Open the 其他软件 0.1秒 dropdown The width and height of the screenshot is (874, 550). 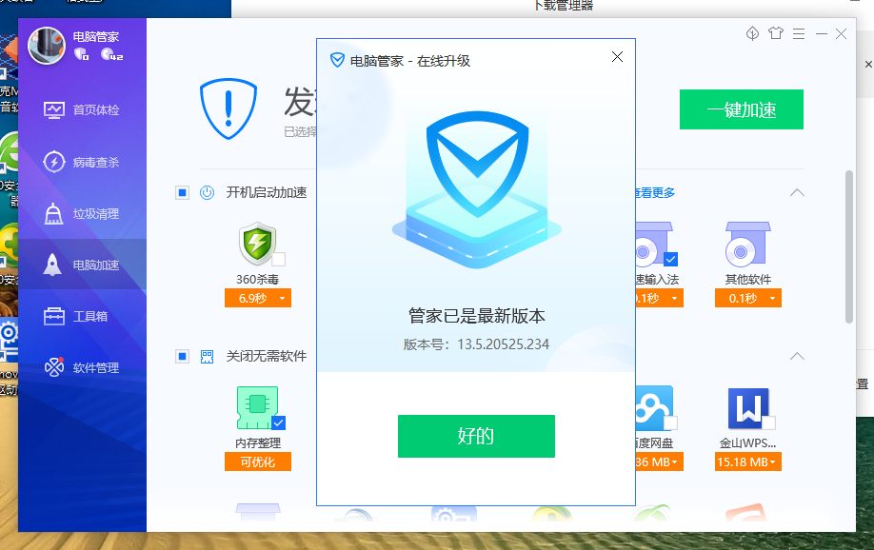[x=748, y=298]
